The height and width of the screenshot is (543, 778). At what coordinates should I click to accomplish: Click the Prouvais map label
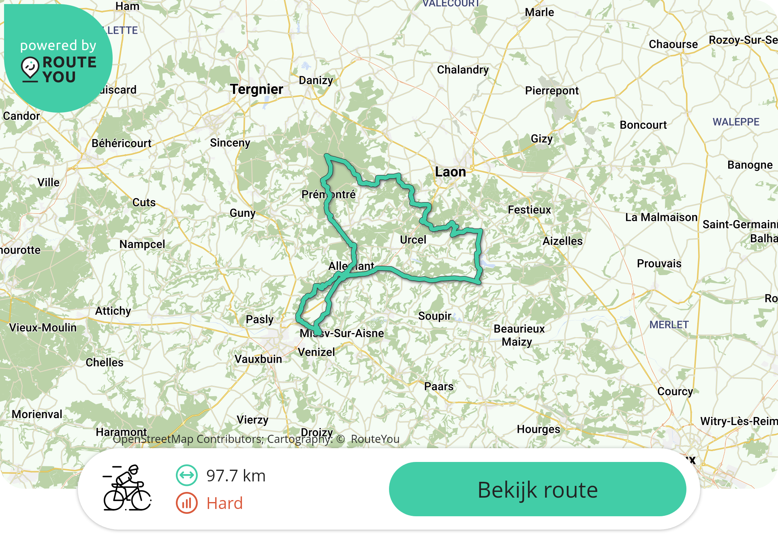[659, 263]
